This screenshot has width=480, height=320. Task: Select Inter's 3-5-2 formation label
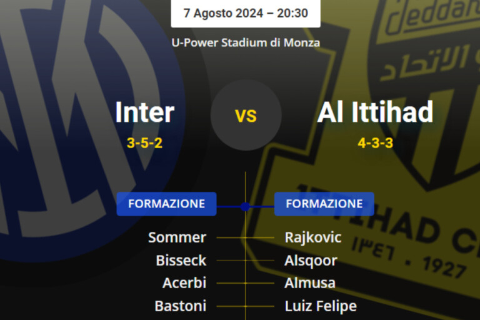pyautogui.click(x=144, y=143)
